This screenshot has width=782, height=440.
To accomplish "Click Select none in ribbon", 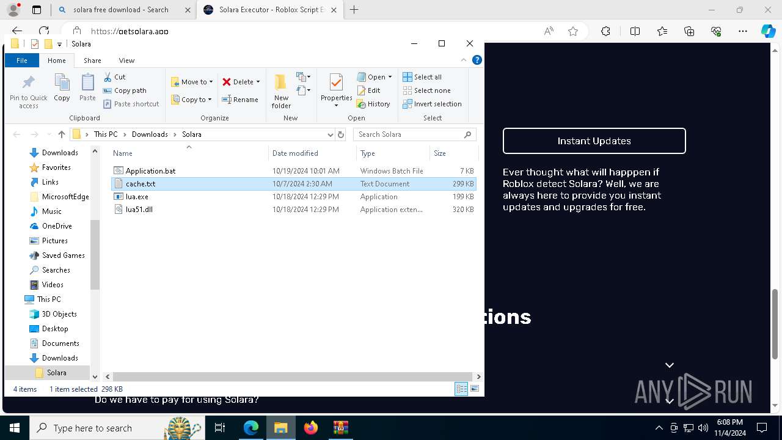I will (x=426, y=90).
